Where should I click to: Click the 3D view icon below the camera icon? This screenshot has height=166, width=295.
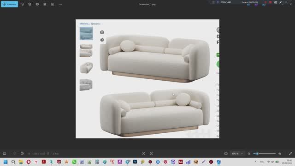tap(102, 40)
